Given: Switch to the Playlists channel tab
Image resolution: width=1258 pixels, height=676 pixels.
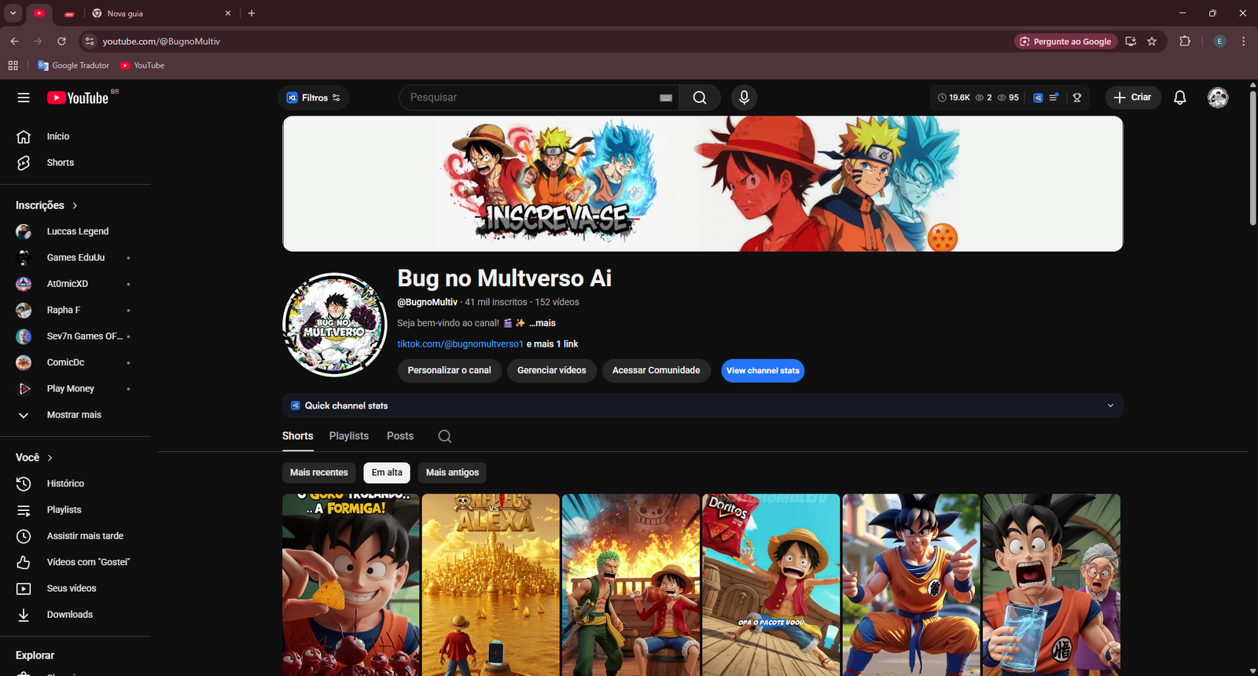Looking at the screenshot, I should pyautogui.click(x=349, y=436).
